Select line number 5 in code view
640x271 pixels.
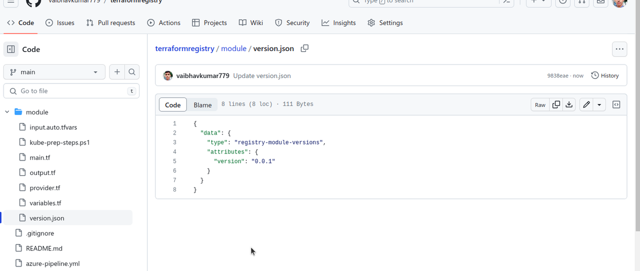(x=174, y=161)
